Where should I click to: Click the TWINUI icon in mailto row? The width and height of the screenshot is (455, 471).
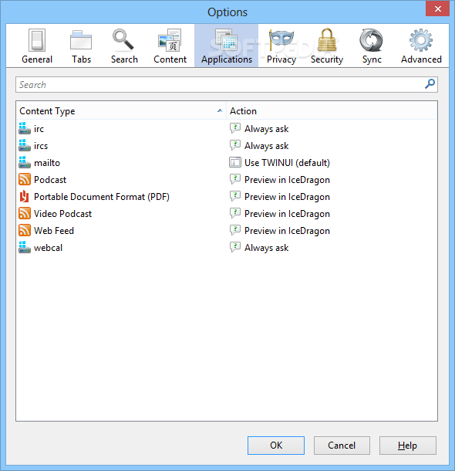[x=235, y=162]
